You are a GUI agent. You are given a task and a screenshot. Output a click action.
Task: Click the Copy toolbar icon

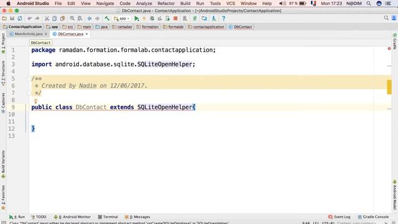coord(55,19)
